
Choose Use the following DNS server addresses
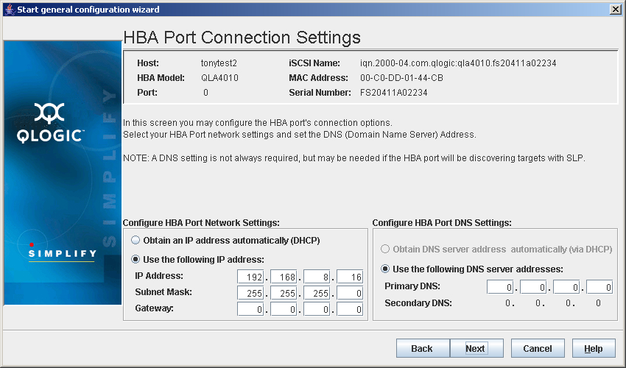click(x=385, y=269)
